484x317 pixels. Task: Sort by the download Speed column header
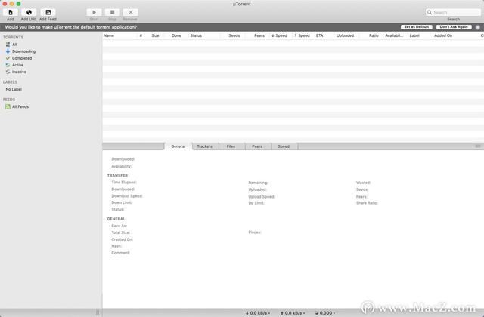(281, 35)
